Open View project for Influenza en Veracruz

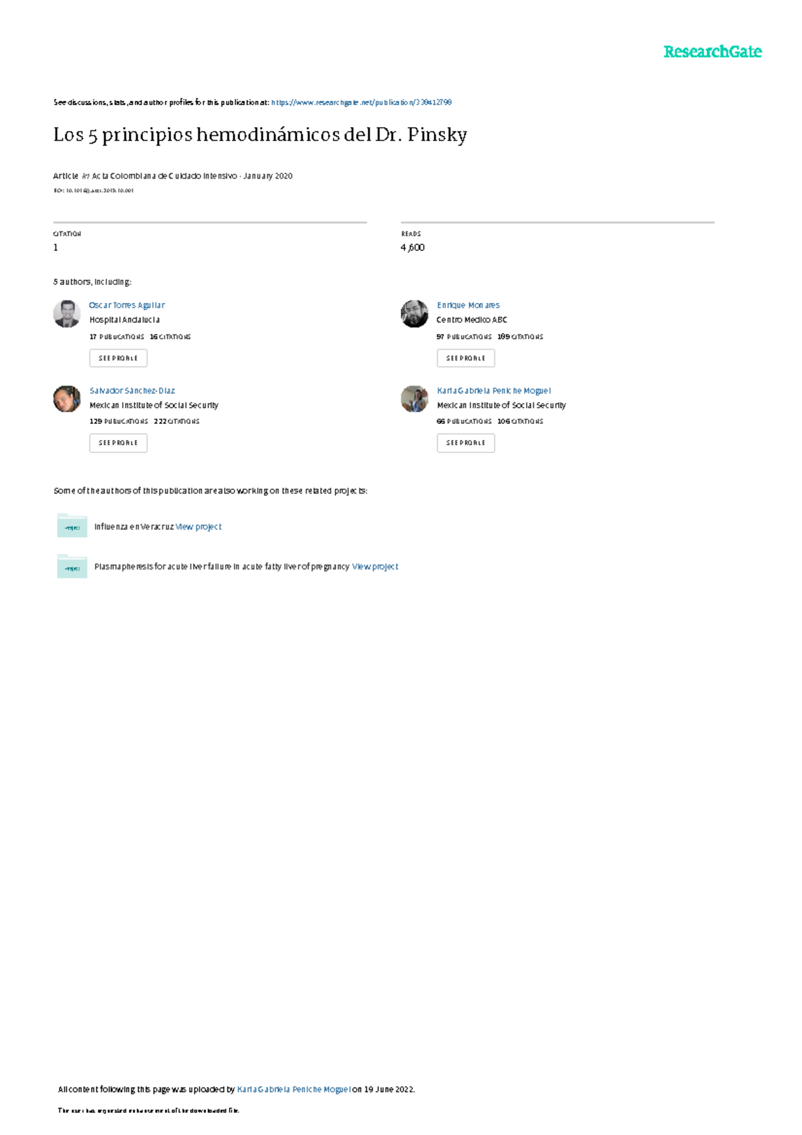198,527
